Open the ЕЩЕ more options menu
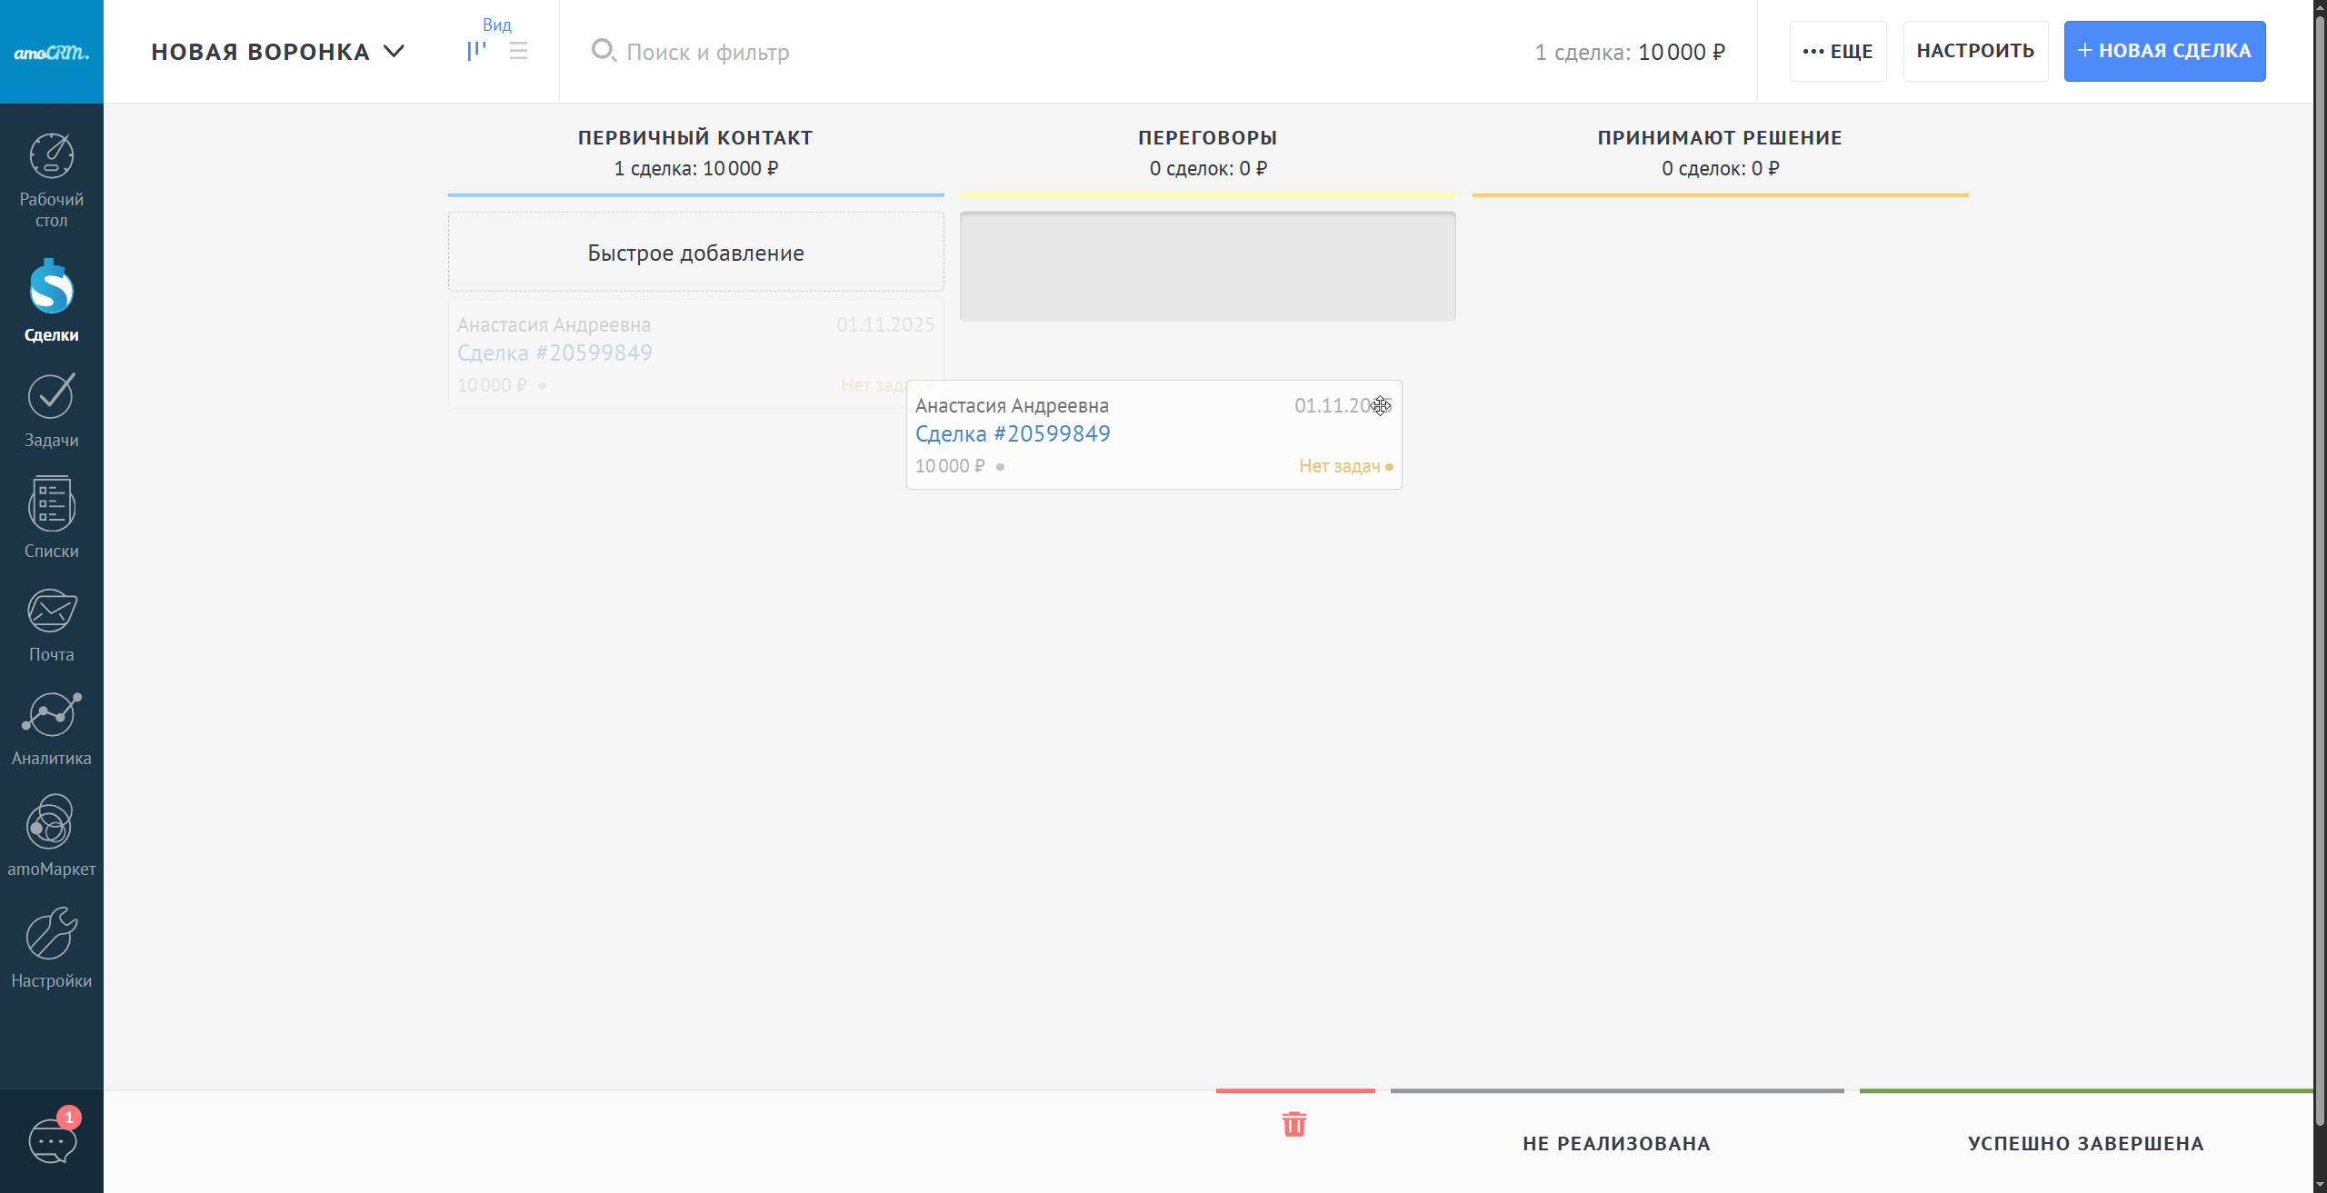Screen dimensions: 2327x1193 (1837, 51)
